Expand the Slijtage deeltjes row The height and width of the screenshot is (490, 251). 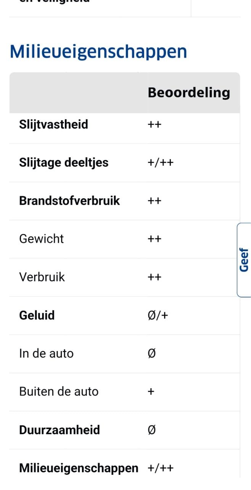point(63,162)
